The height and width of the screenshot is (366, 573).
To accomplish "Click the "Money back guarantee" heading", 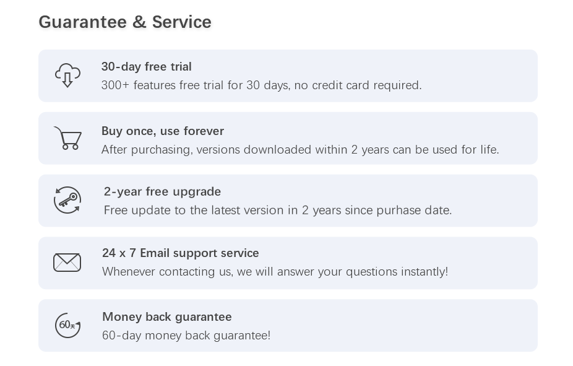I will tap(166, 316).
